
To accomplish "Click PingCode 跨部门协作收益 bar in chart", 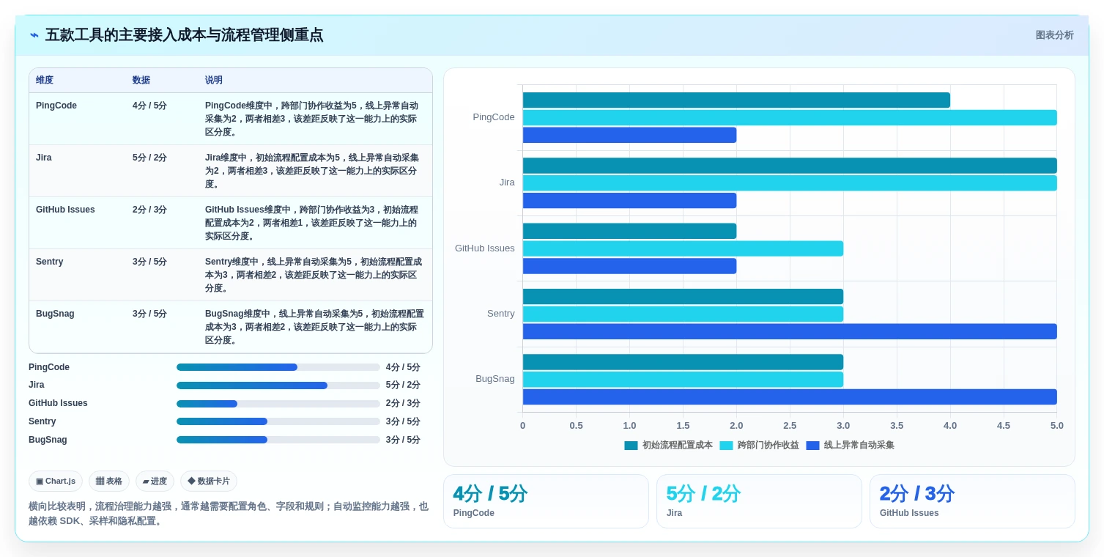I will tap(790, 118).
